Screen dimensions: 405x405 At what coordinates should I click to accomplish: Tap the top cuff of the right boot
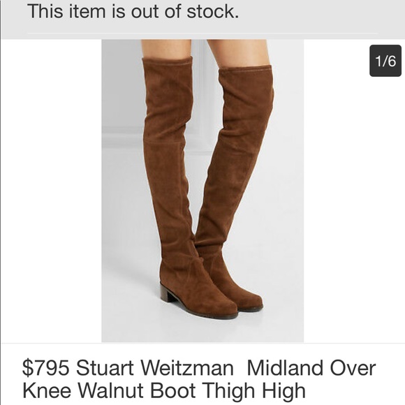pos(245,69)
